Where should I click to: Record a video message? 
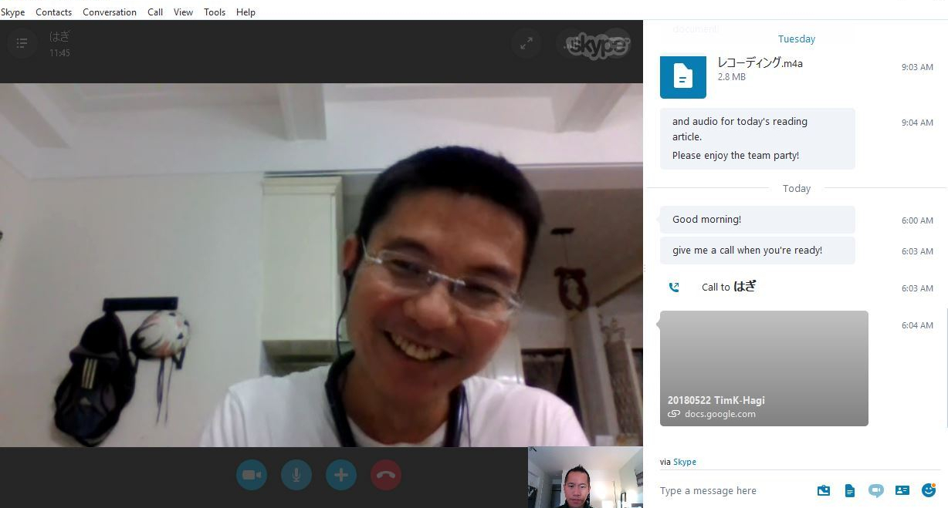tap(875, 490)
